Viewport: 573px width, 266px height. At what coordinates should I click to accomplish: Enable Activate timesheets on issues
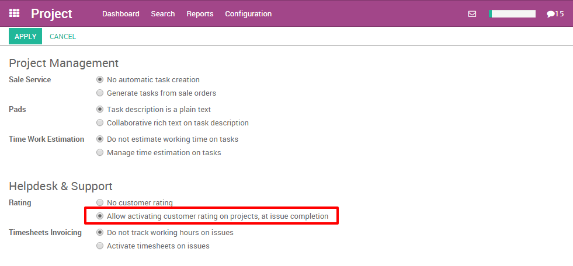tap(100, 246)
